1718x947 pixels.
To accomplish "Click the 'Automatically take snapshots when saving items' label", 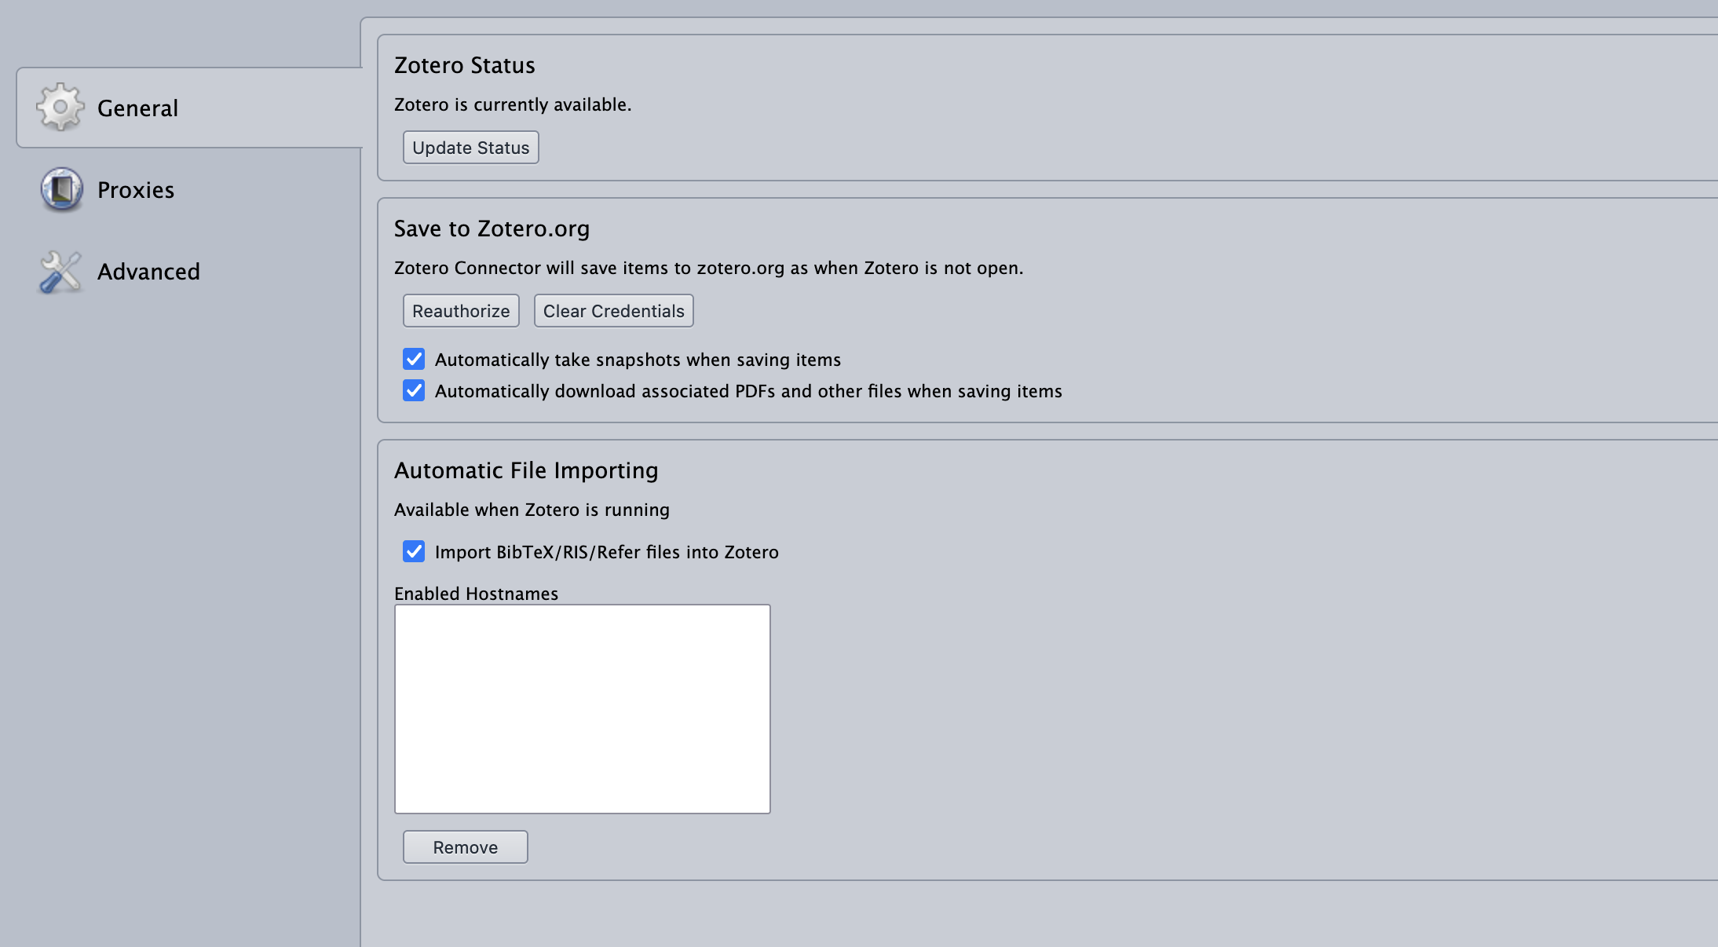I will pyautogui.click(x=638, y=360).
